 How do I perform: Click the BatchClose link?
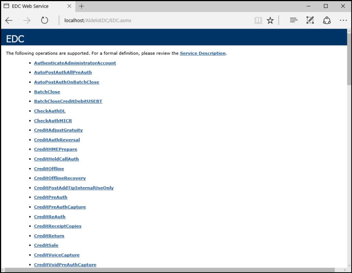tap(47, 92)
